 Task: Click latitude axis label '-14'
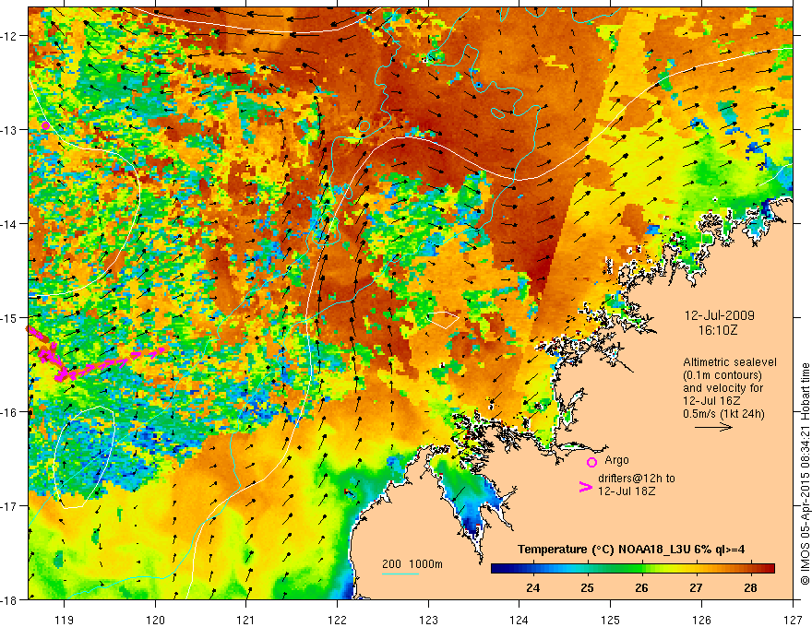click(9, 223)
